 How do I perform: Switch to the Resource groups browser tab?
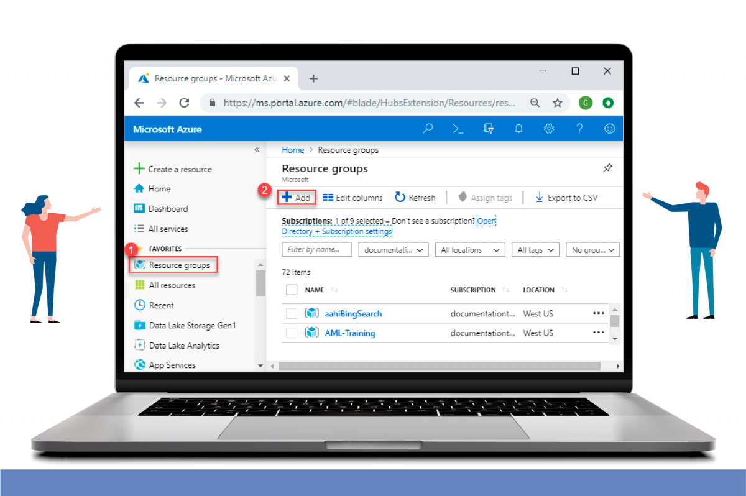211,78
